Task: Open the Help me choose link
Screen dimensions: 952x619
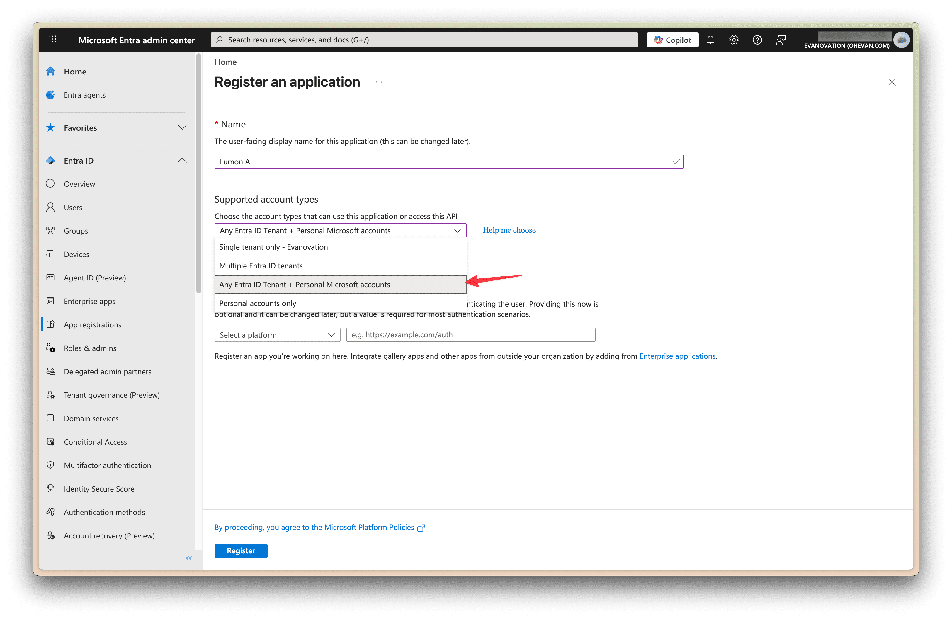Action: (x=509, y=230)
